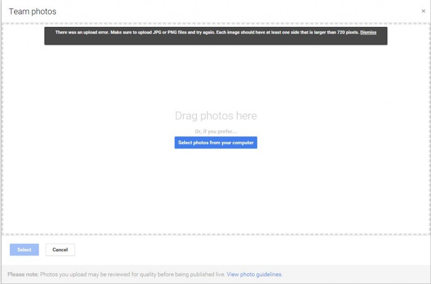Click the Drag photos here text
Image resolution: width=431 pixels, height=284 pixels.
[x=216, y=116]
